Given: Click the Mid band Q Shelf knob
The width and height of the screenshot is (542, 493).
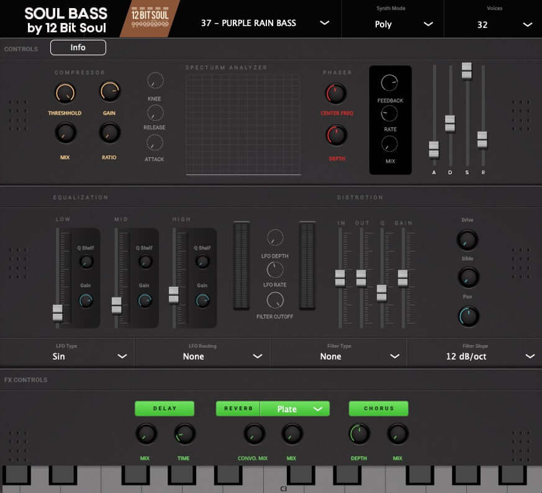Looking at the screenshot, I should 145,261.
